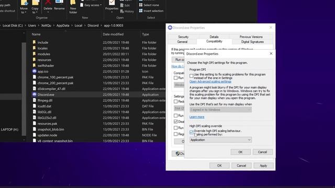Click Select none in ribbon
The width and height of the screenshot is (335, 188).
149,5
